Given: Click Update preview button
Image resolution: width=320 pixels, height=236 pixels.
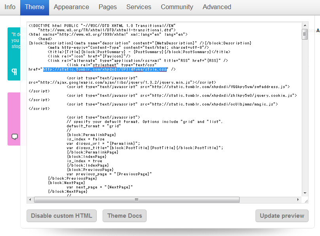Looking at the screenshot, I should pyautogui.click(x=282, y=215).
